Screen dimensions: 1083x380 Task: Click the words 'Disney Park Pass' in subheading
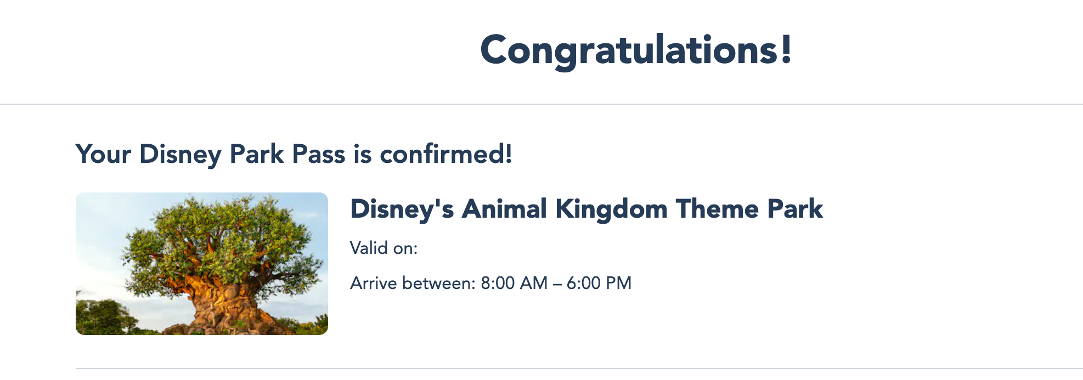[242, 154]
